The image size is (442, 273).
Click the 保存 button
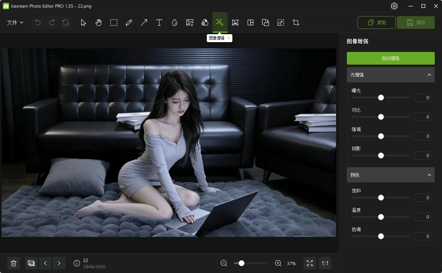tap(416, 22)
